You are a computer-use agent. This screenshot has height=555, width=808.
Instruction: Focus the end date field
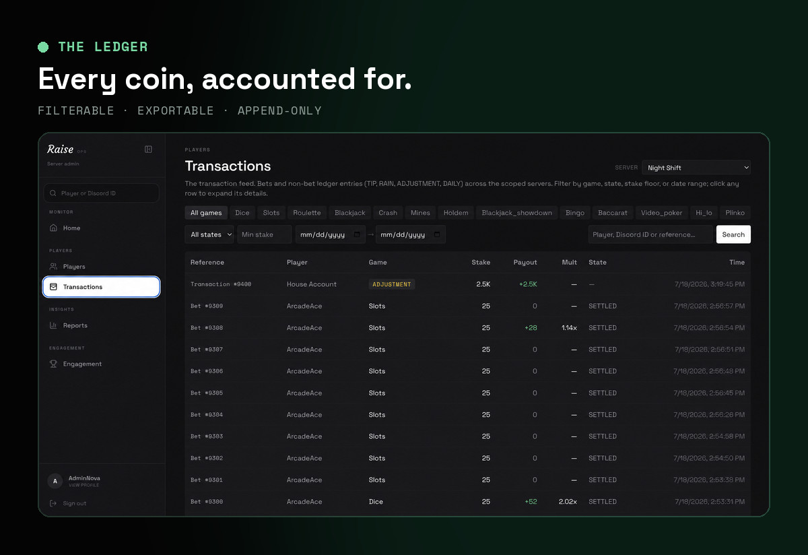point(411,234)
